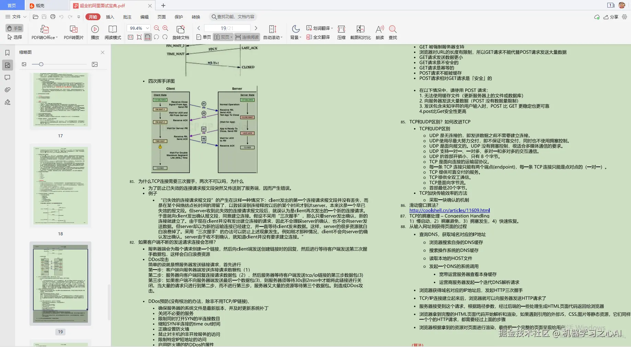This screenshot has width=631, height=347.
Task: Switch to the 插入 ribbon tab
Action: pyautogui.click(x=109, y=16)
